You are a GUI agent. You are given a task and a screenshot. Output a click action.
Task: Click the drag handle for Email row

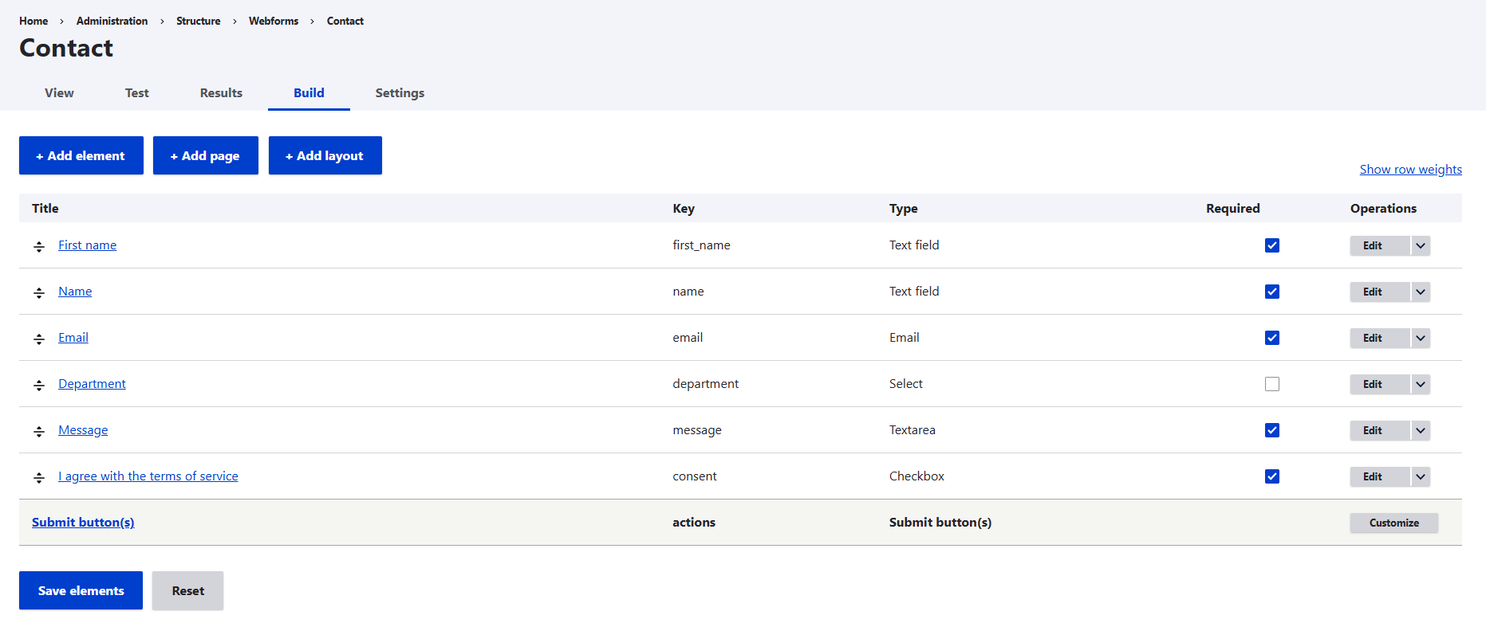[39, 339]
